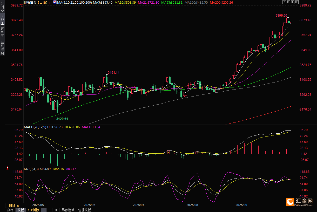Click the four-square grid layout icon

point(284,2)
